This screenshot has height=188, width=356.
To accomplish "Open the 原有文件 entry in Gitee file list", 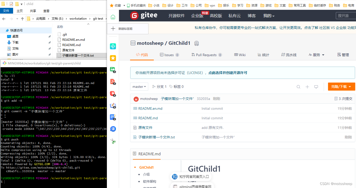I will point(145,128).
